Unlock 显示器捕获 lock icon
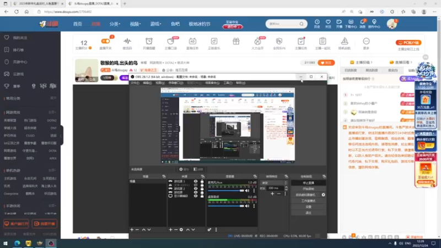 pos(202,196)
